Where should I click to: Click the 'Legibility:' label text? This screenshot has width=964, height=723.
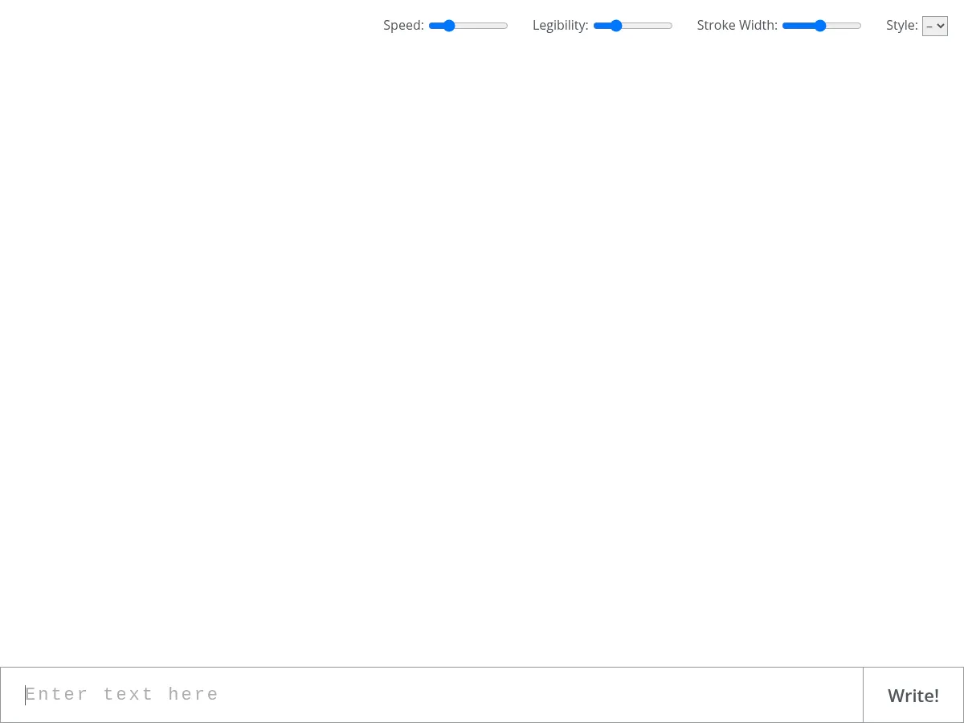(x=560, y=26)
